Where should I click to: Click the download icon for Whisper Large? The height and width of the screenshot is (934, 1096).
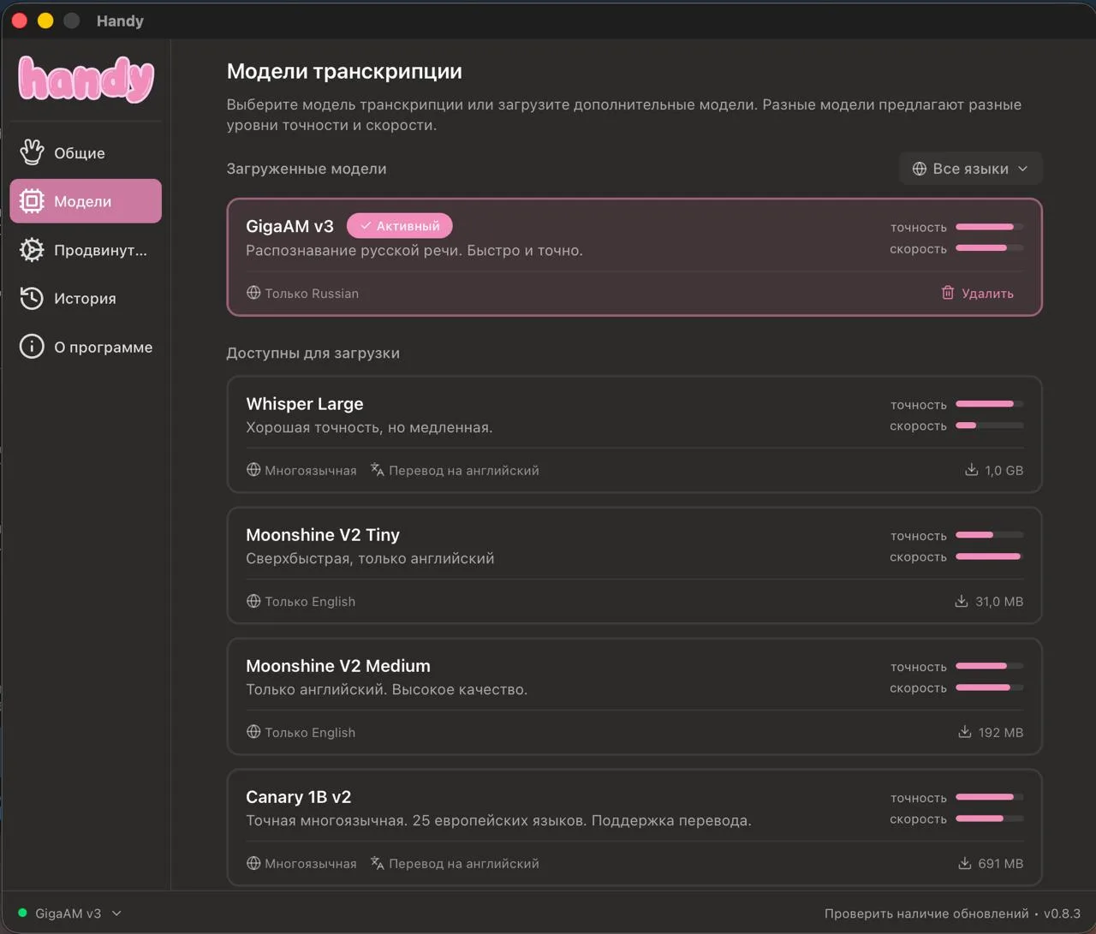(972, 470)
